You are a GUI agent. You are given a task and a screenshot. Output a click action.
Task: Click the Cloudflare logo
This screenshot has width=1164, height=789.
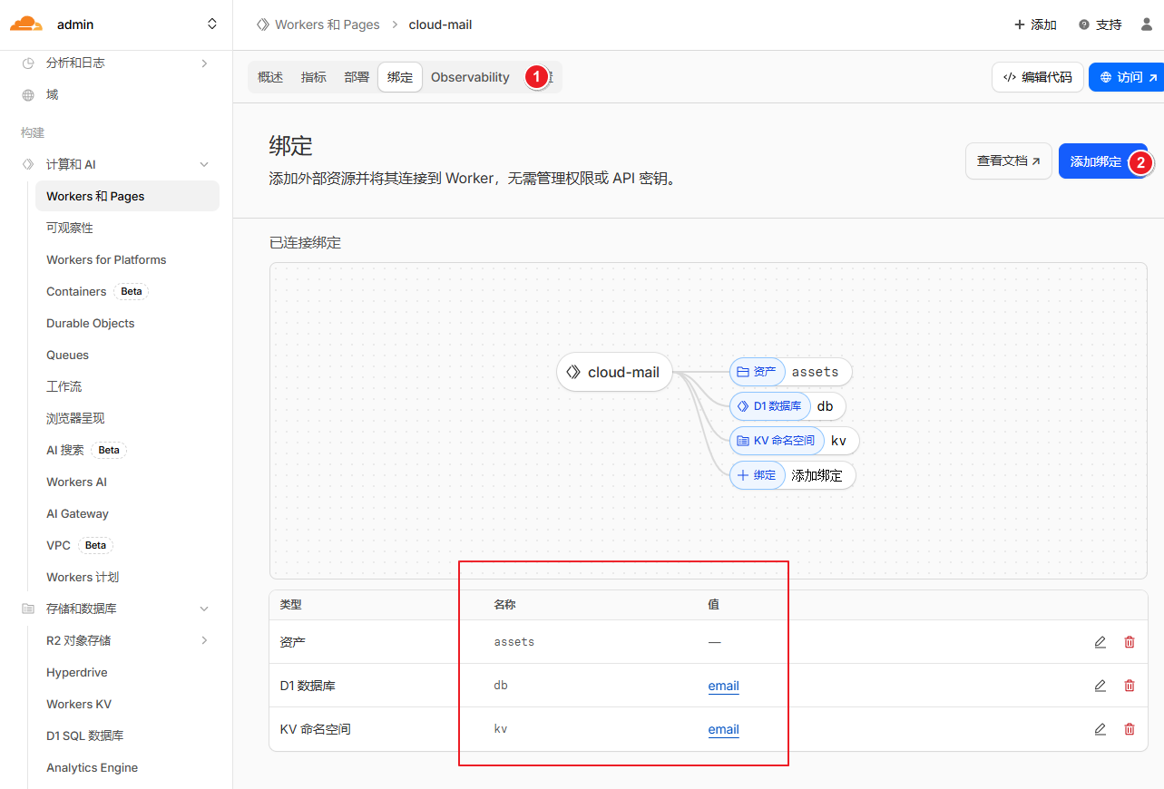click(26, 24)
